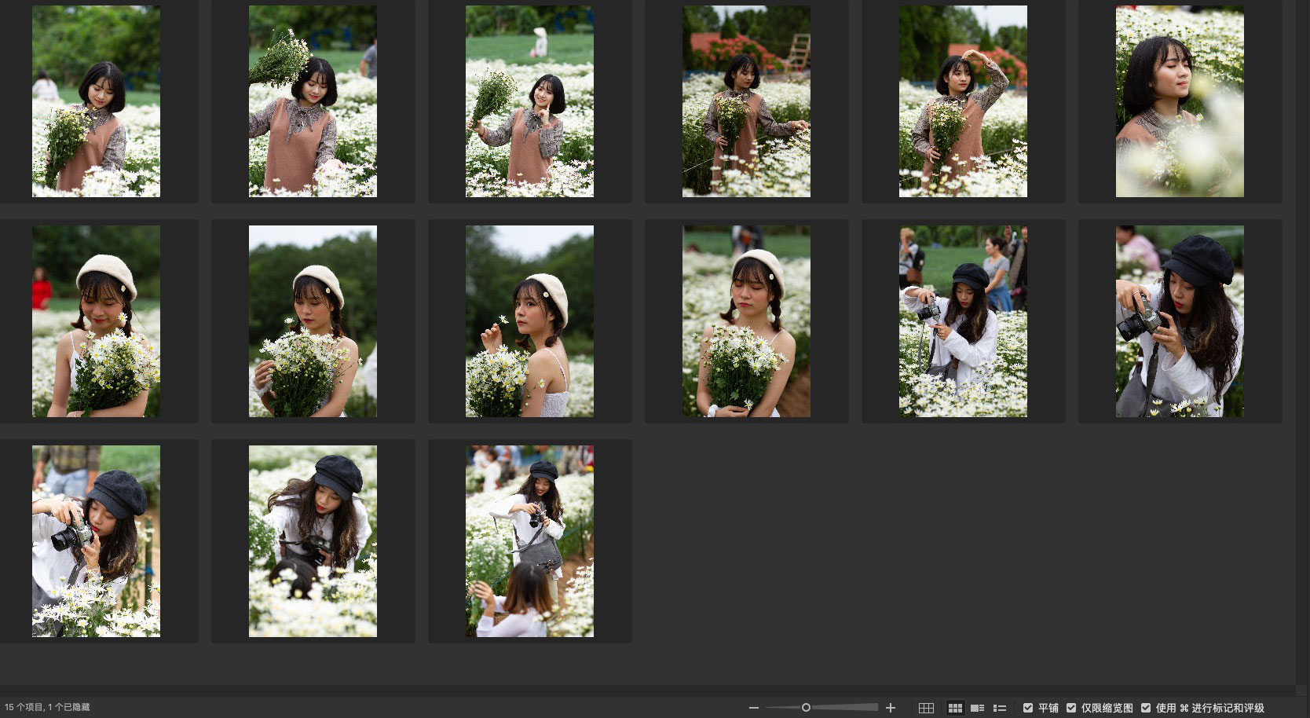This screenshot has height=718, width=1310.
Task: Click the plus icon to enlarge thumbnails
Action: pyautogui.click(x=891, y=708)
